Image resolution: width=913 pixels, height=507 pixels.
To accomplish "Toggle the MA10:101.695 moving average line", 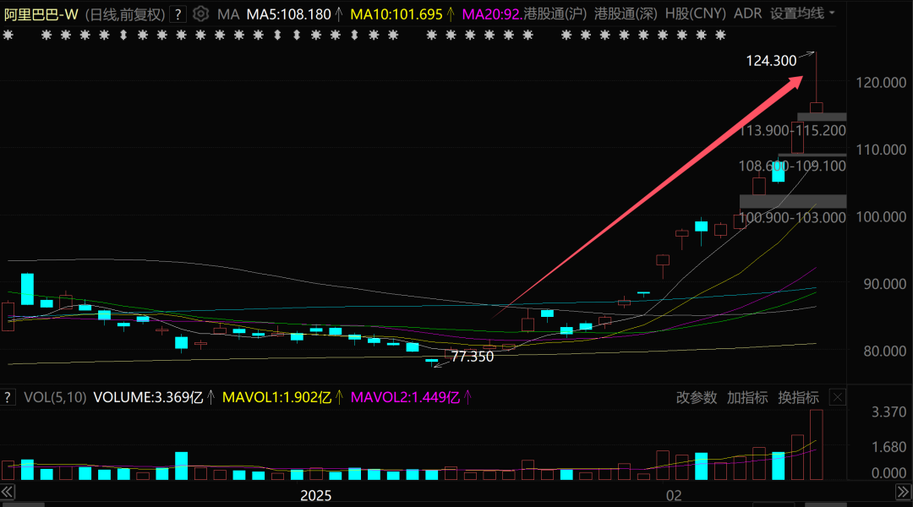I will tap(396, 14).
